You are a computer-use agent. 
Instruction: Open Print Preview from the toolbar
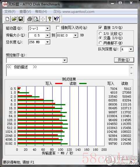pos(36,19)
